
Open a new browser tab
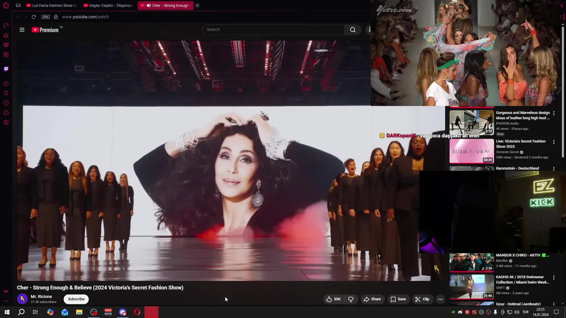[x=197, y=5]
